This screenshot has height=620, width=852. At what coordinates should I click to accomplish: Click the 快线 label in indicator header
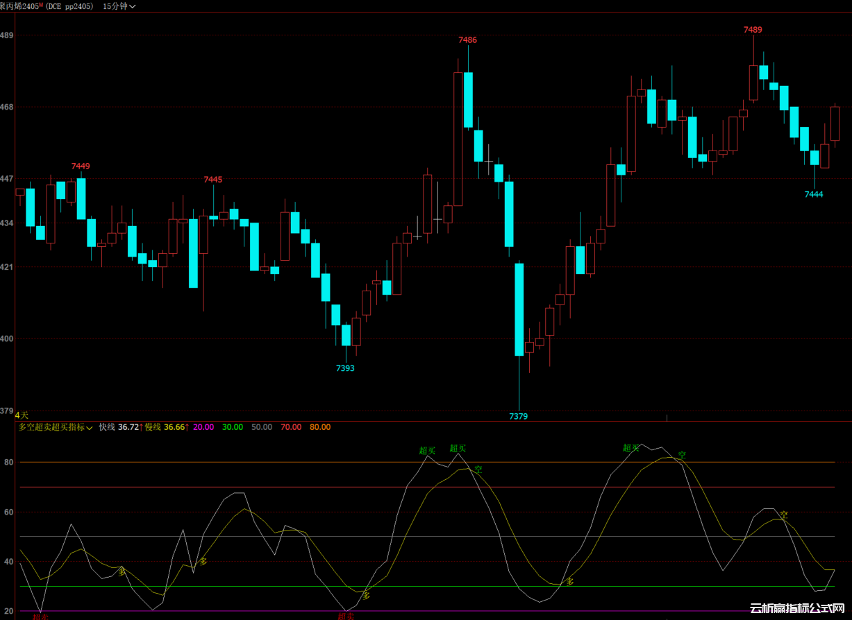coord(107,427)
